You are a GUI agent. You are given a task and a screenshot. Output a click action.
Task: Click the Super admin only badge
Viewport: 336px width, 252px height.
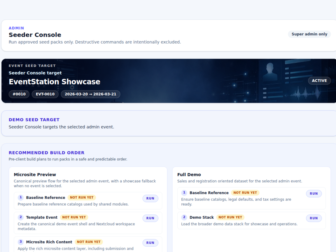(309, 34)
